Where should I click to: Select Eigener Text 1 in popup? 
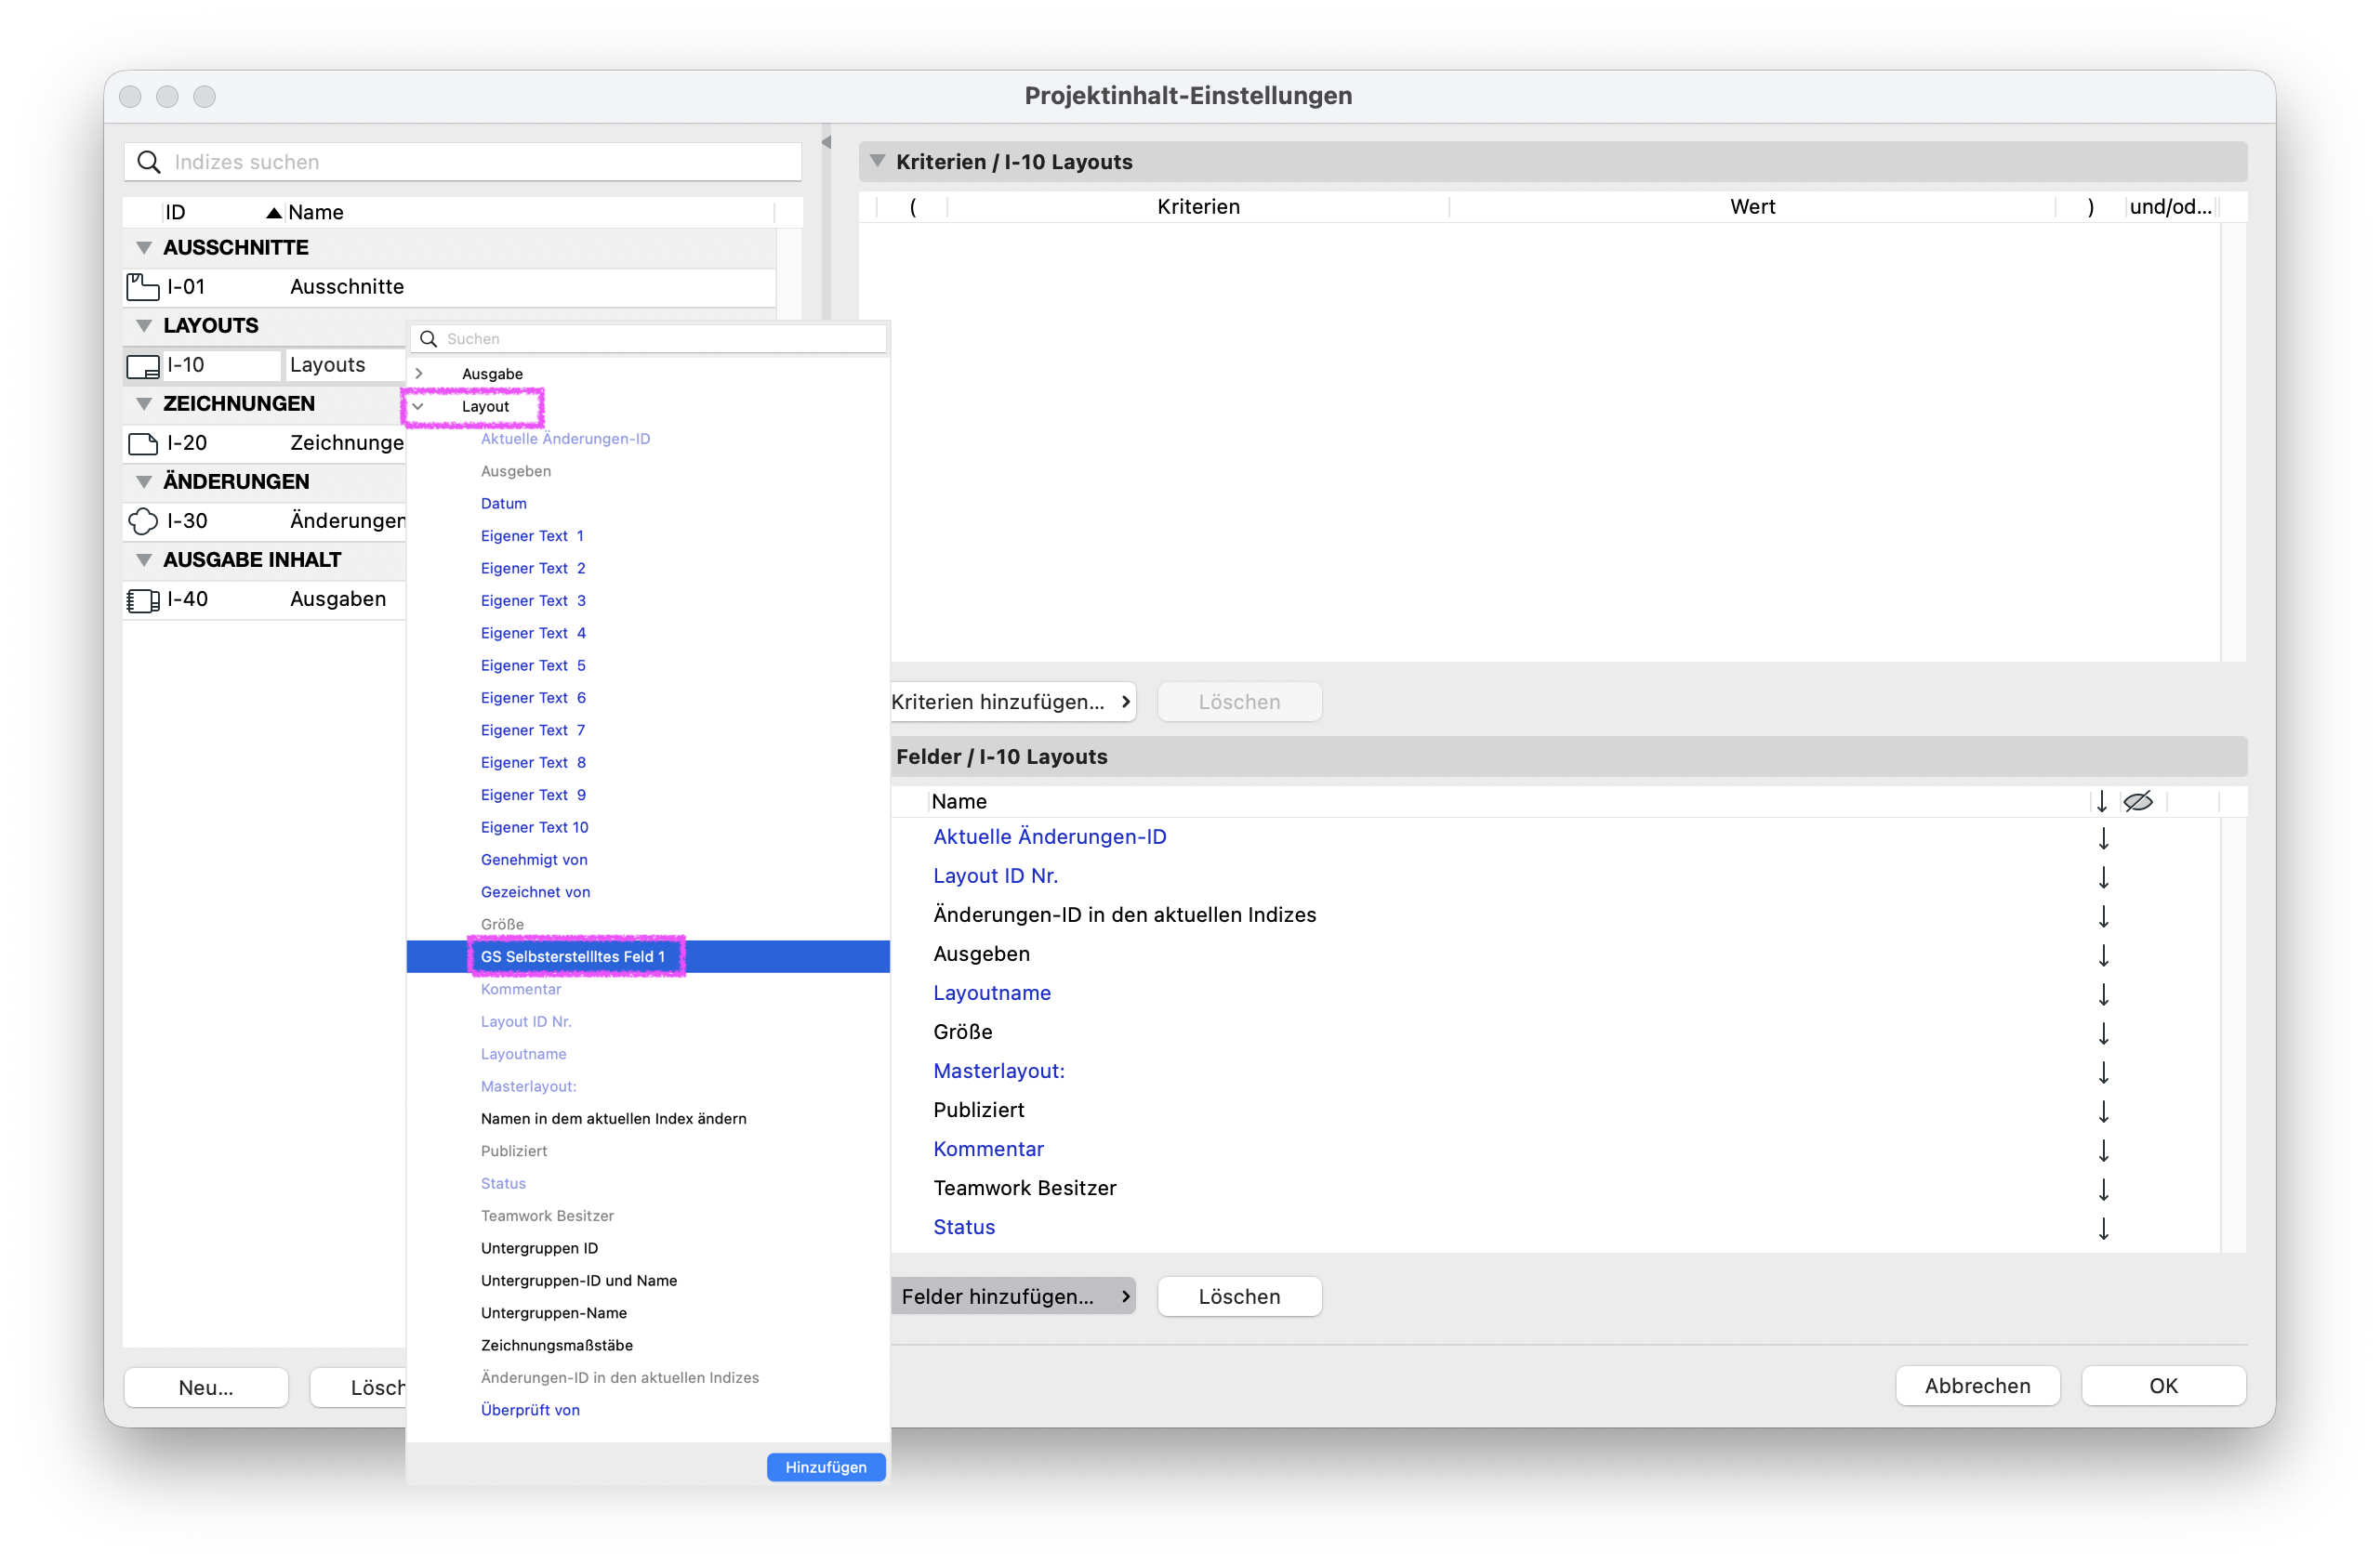coord(532,535)
